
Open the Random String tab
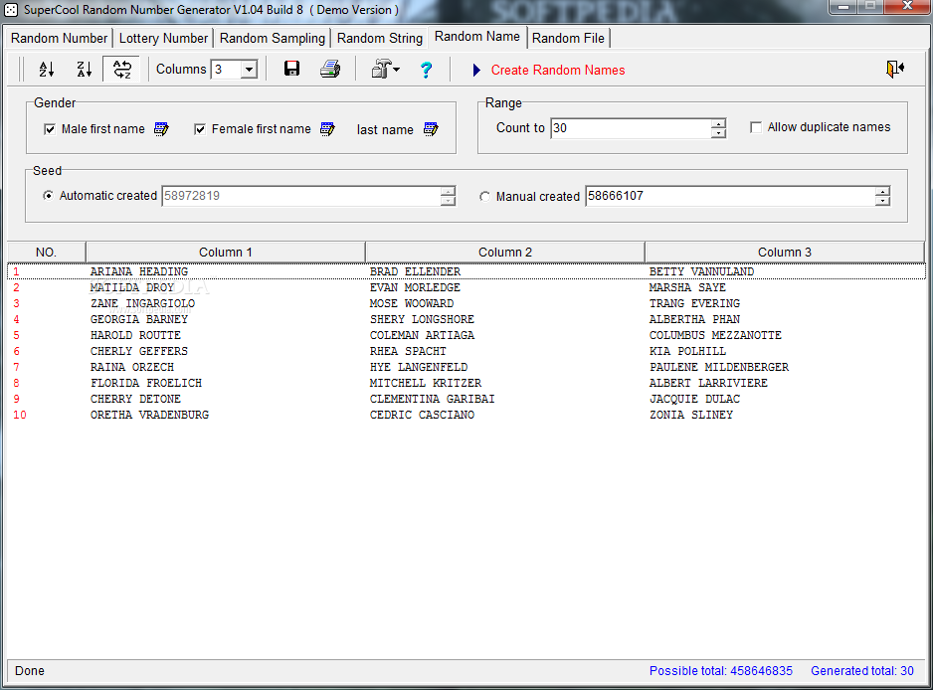click(x=380, y=38)
